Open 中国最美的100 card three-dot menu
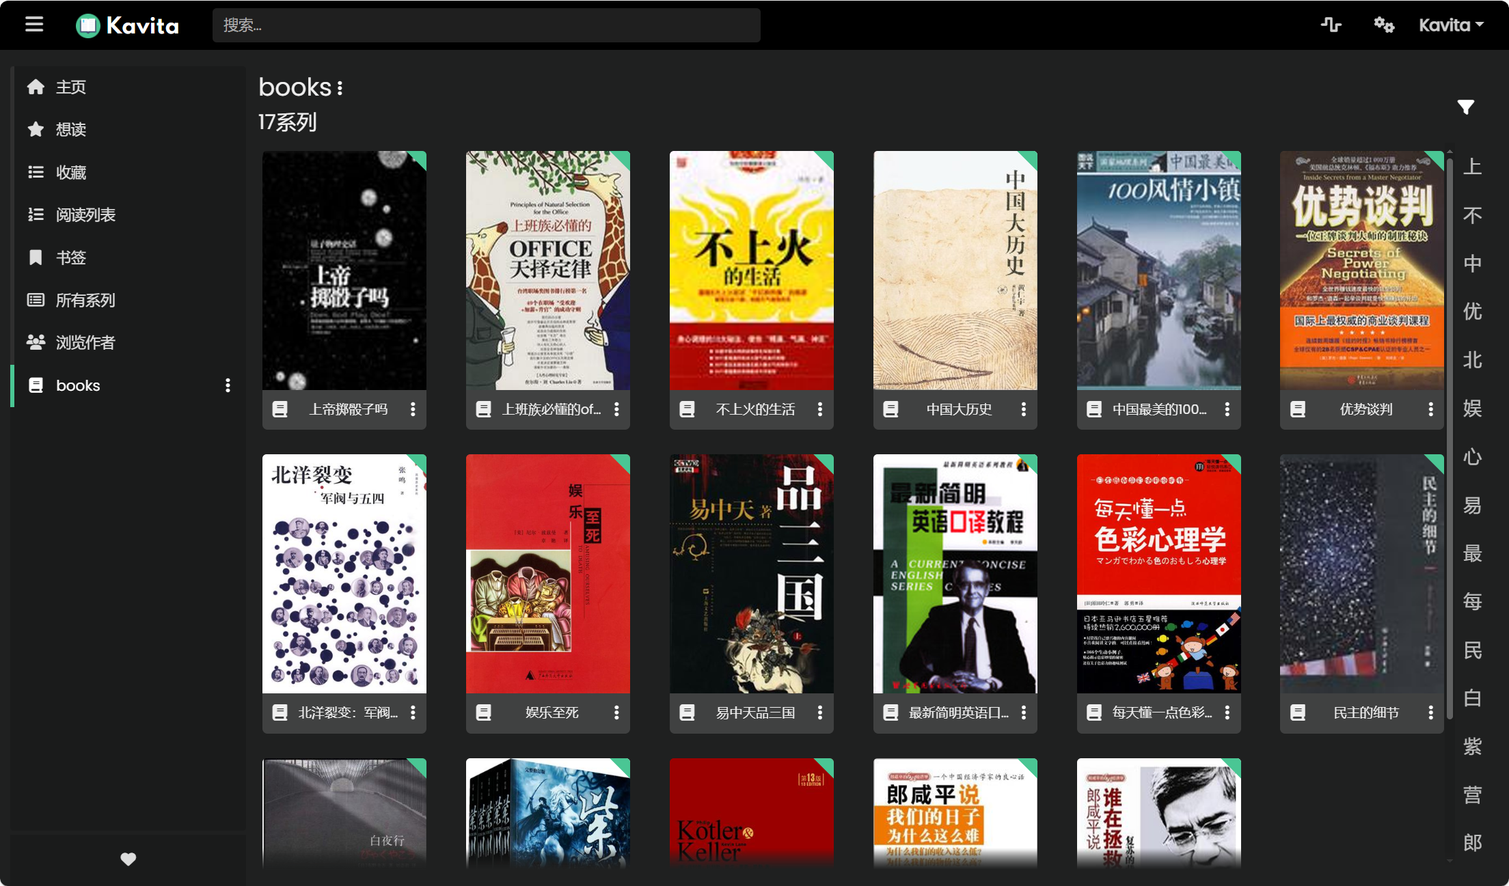1509x886 pixels. [x=1227, y=409]
